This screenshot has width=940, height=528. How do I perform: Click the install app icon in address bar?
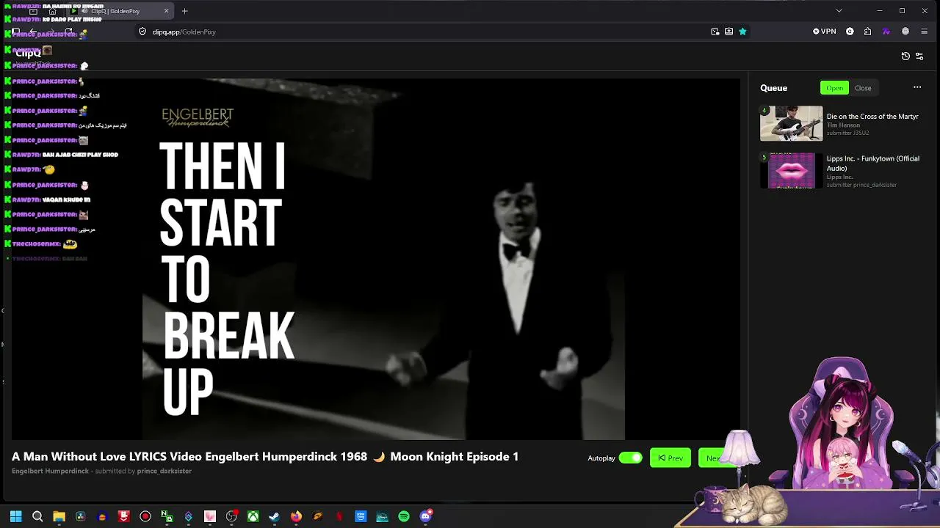728,32
